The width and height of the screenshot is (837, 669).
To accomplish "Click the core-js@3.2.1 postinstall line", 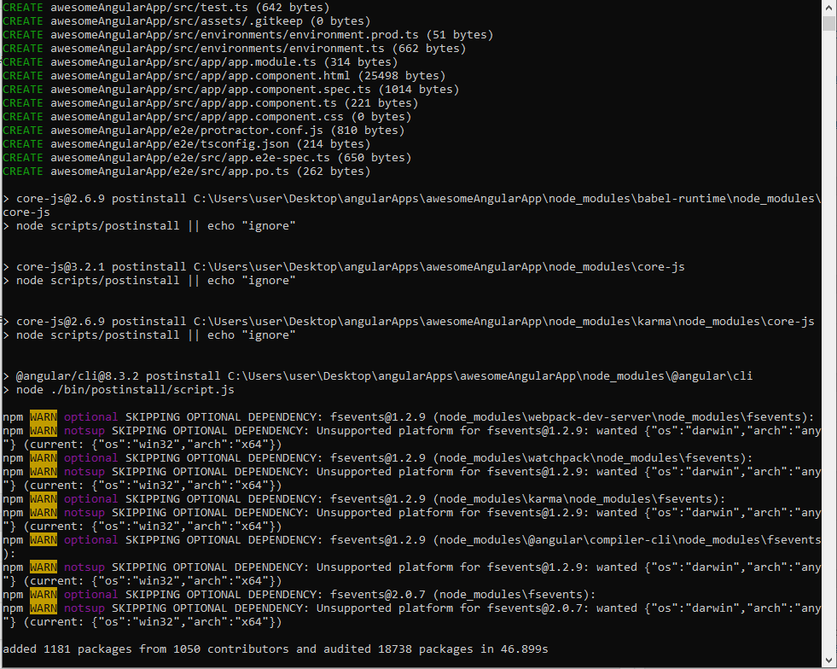I will pyautogui.click(x=344, y=267).
